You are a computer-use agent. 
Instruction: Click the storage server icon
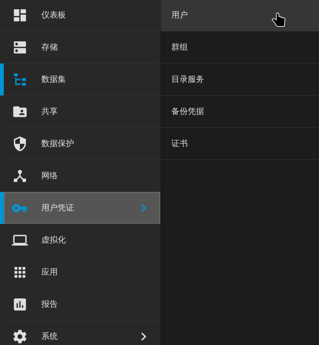click(20, 47)
